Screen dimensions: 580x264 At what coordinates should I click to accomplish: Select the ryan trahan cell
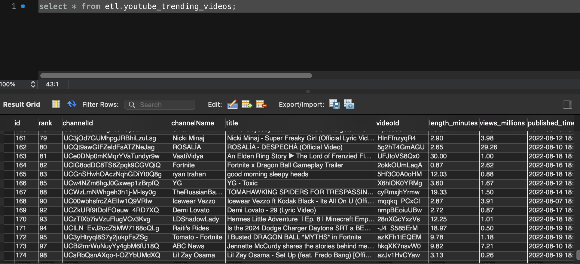click(198, 174)
